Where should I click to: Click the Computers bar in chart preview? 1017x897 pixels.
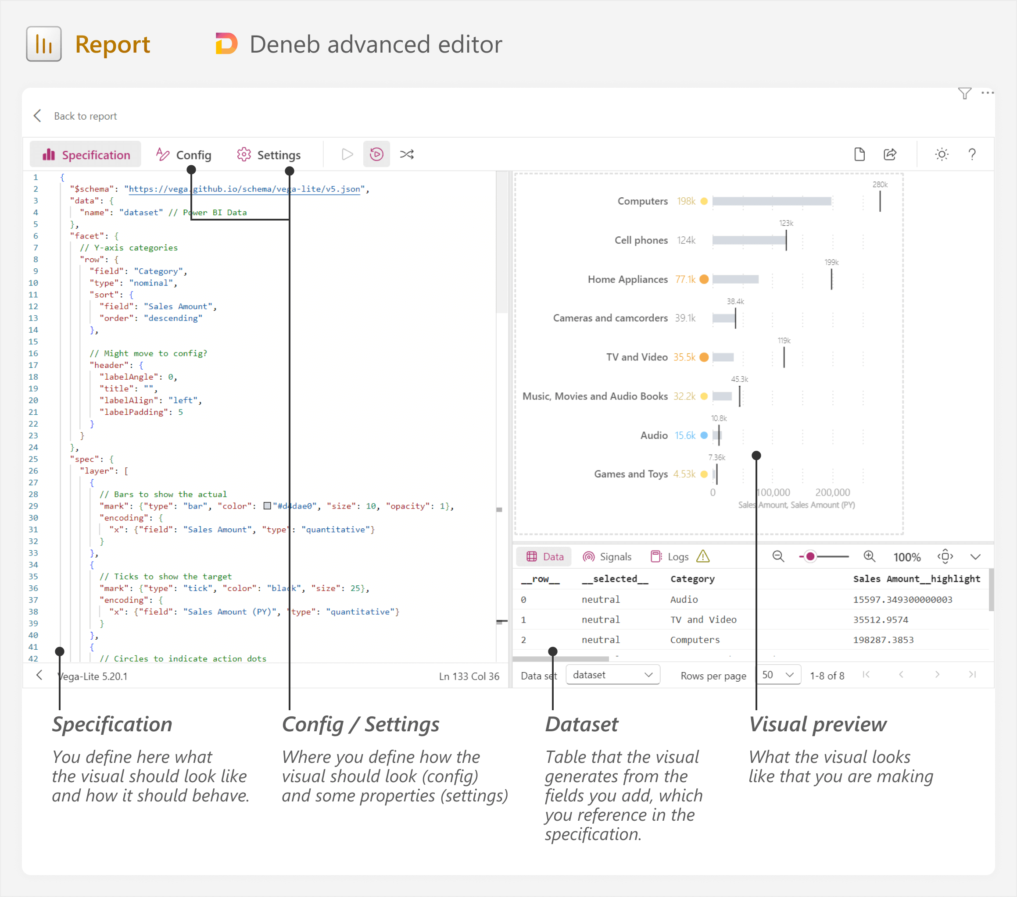(772, 201)
